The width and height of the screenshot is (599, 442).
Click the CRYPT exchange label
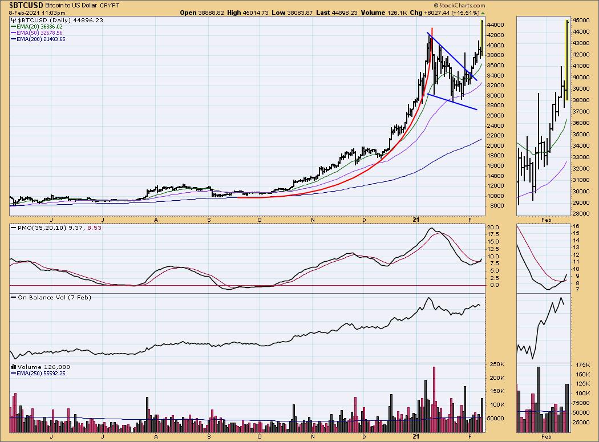tap(110, 6)
